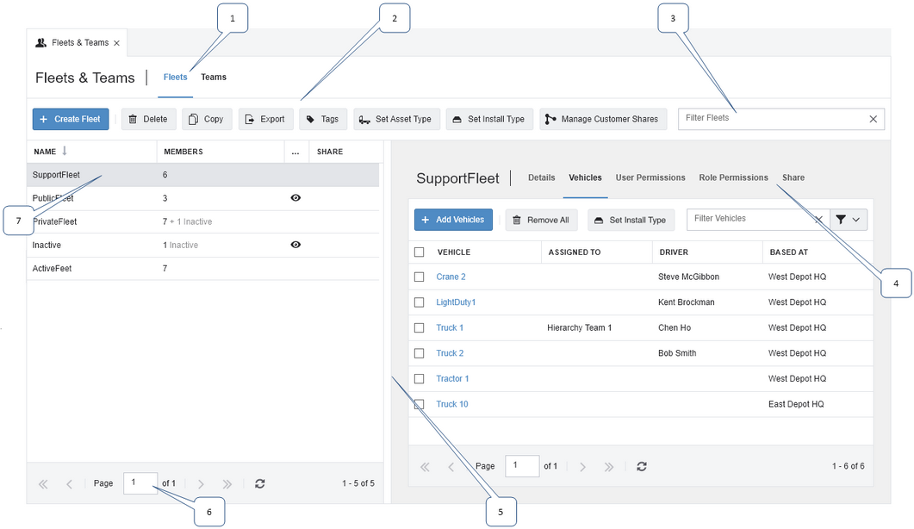The height and width of the screenshot is (529, 914).
Task: Go to next page of fleets list
Action: tap(201, 483)
